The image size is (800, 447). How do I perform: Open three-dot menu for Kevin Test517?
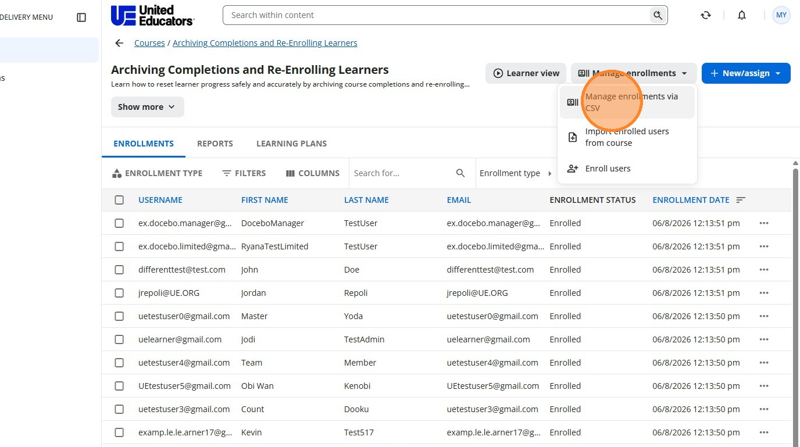point(764,432)
